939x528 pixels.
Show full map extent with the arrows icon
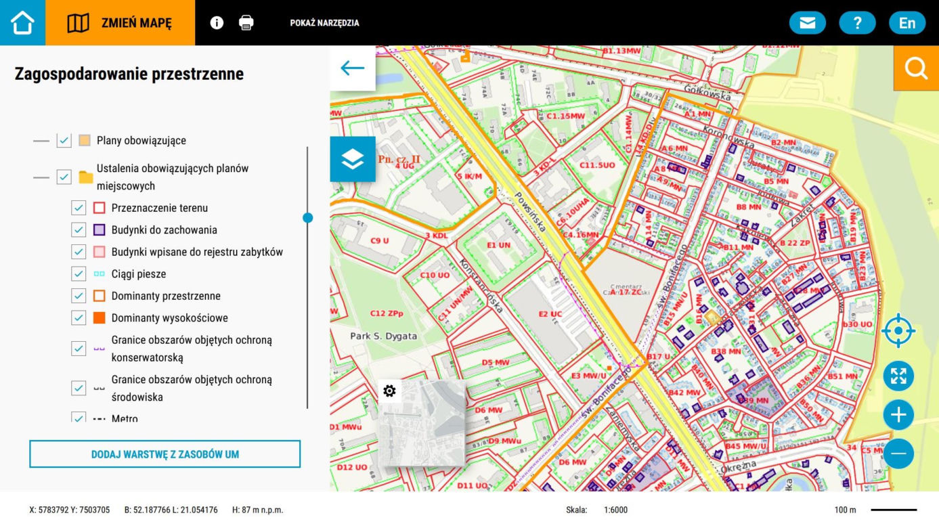898,376
